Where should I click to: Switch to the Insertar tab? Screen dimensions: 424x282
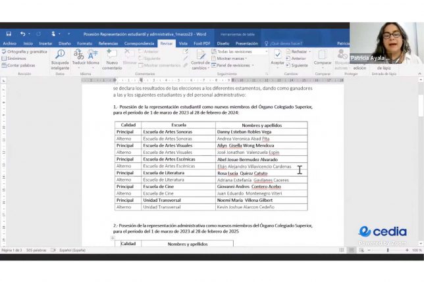[45, 43]
